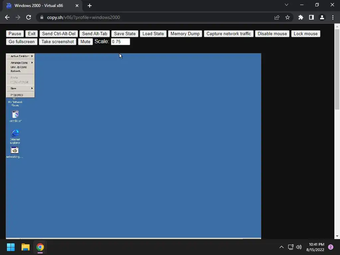Open Chrome profile avatar

click(322, 17)
